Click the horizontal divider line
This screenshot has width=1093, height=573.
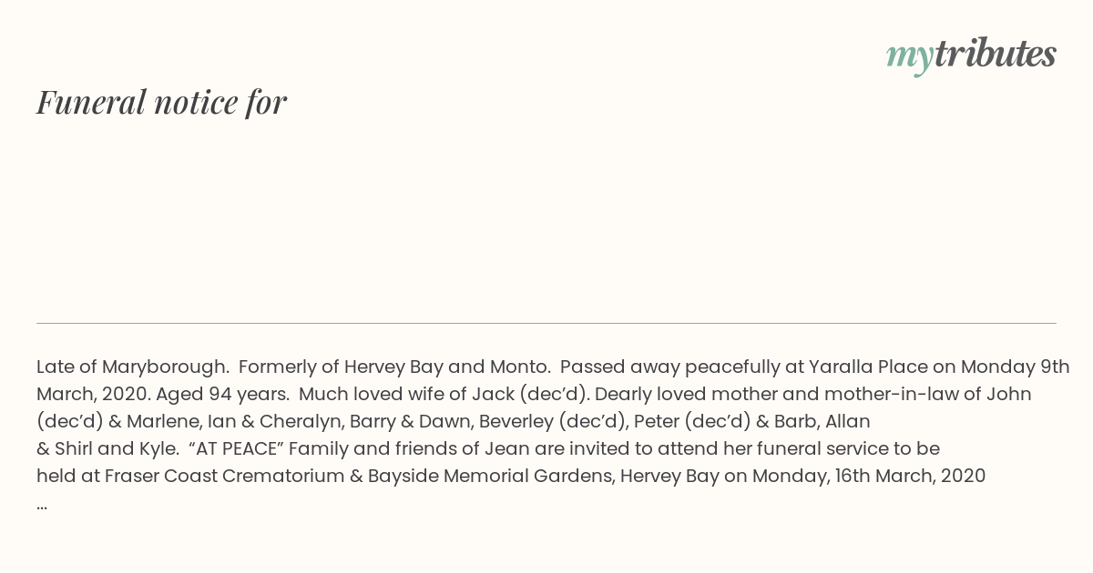coord(546,323)
